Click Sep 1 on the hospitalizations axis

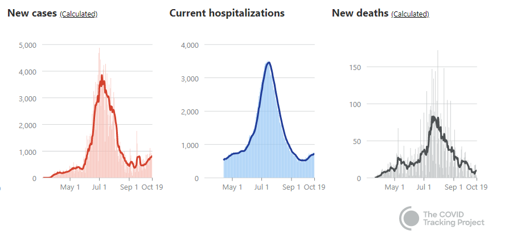(291, 187)
